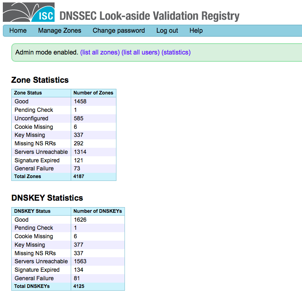The width and height of the screenshot is (302, 298).
Task: Open Change password page
Action: click(x=118, y=31)
